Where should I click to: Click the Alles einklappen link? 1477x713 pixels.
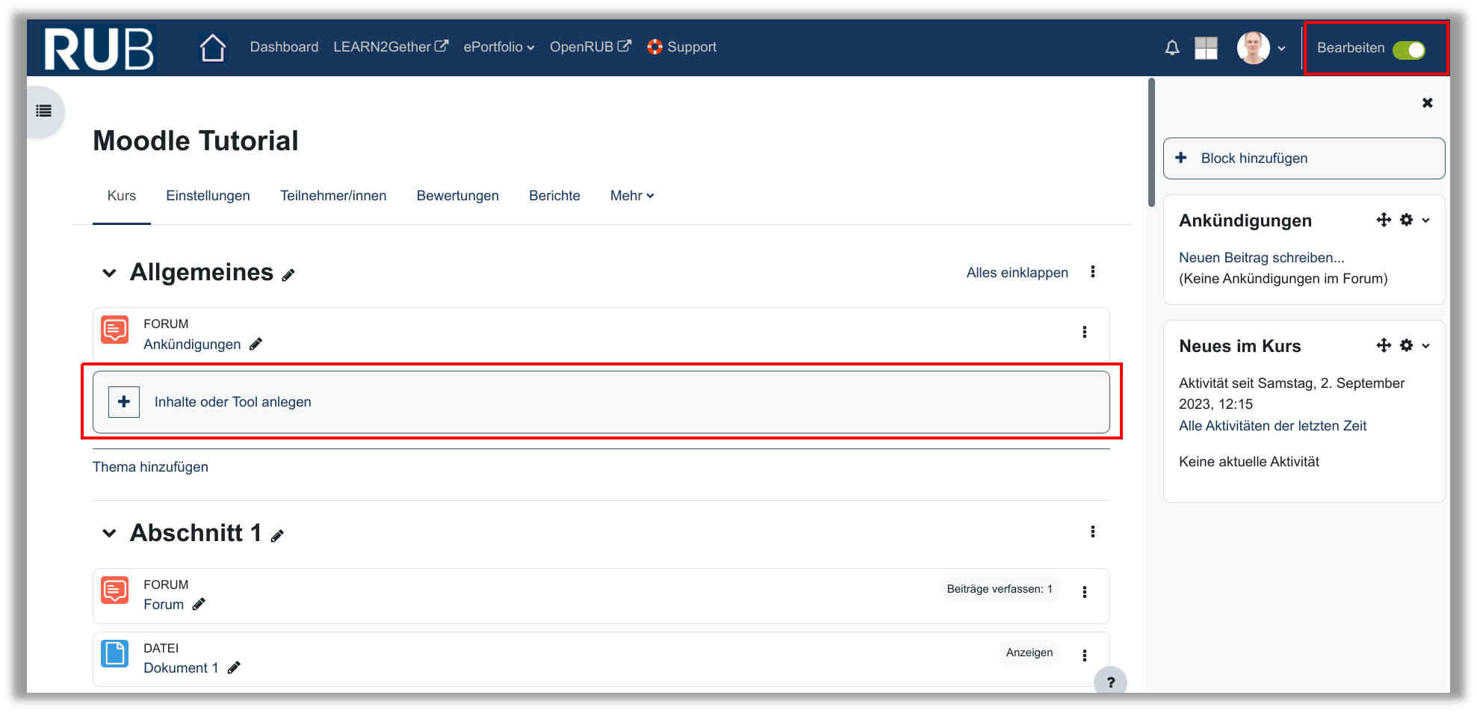click(1017, 273)
